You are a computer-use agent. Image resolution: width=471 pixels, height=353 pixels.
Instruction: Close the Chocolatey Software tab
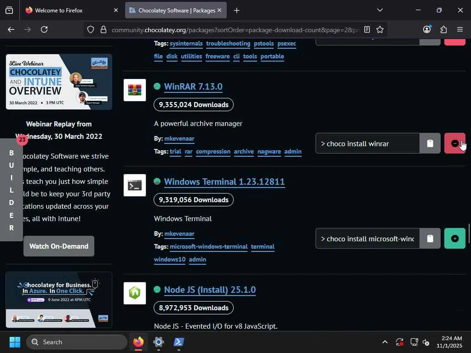[x=219, y=10]
